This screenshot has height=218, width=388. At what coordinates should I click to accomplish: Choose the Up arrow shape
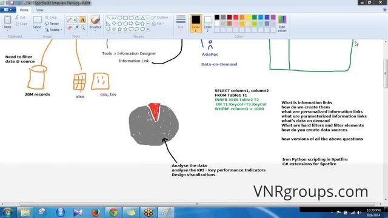coord(143,24)
